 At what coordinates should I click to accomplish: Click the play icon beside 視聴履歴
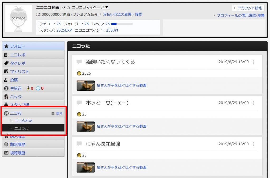click(6, 153)
